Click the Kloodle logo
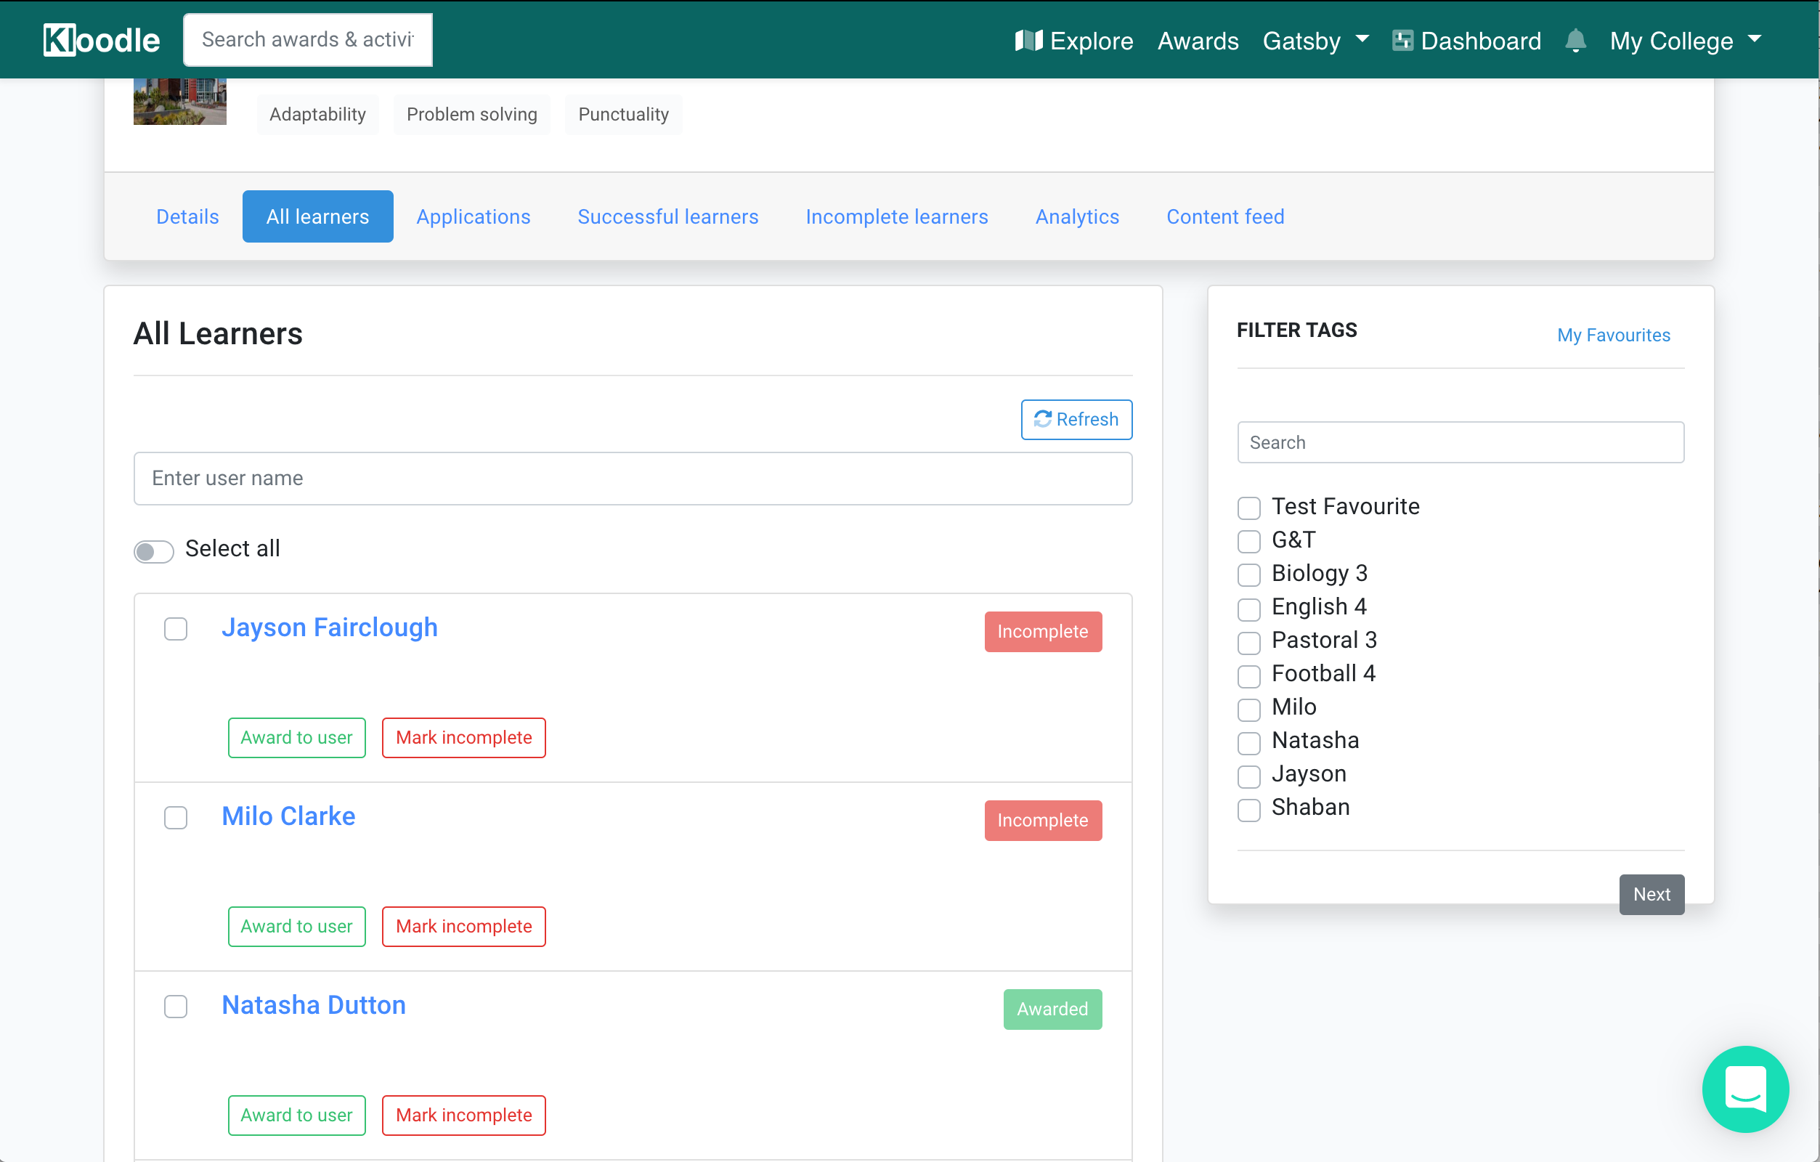Screen dimensions: 1820x1162 coord(101,40)
